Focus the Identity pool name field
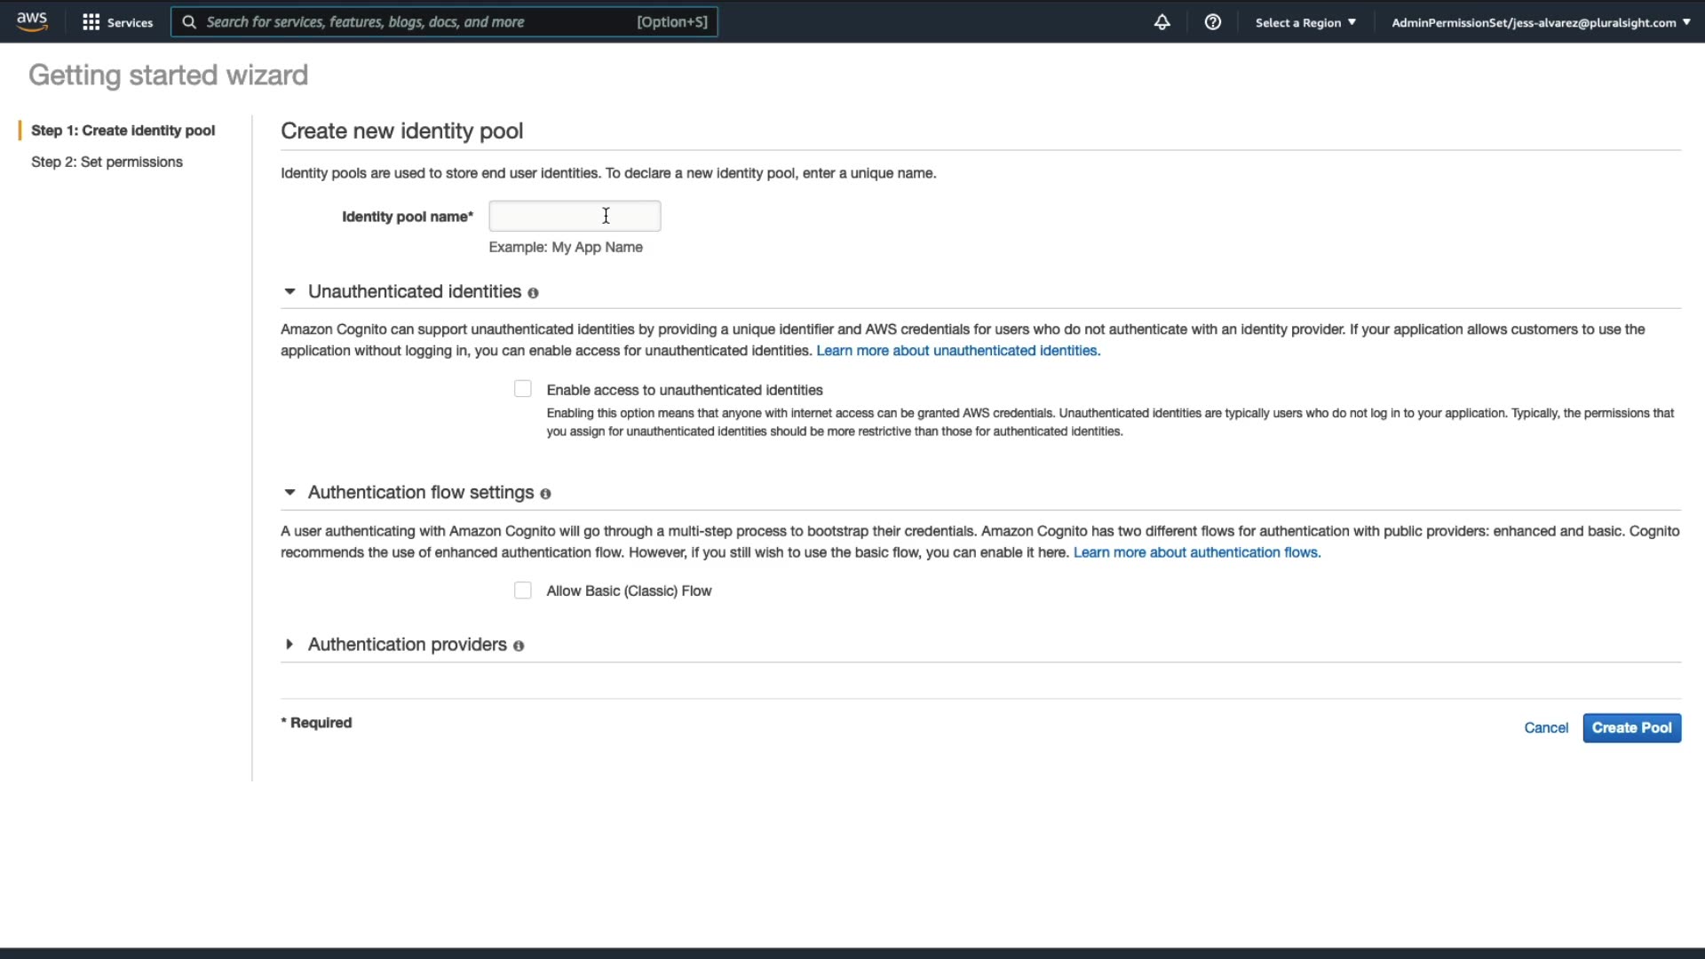 tap(575, 216)
